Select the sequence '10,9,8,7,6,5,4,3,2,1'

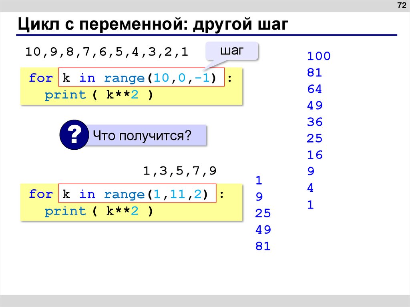tap(106, 51)
